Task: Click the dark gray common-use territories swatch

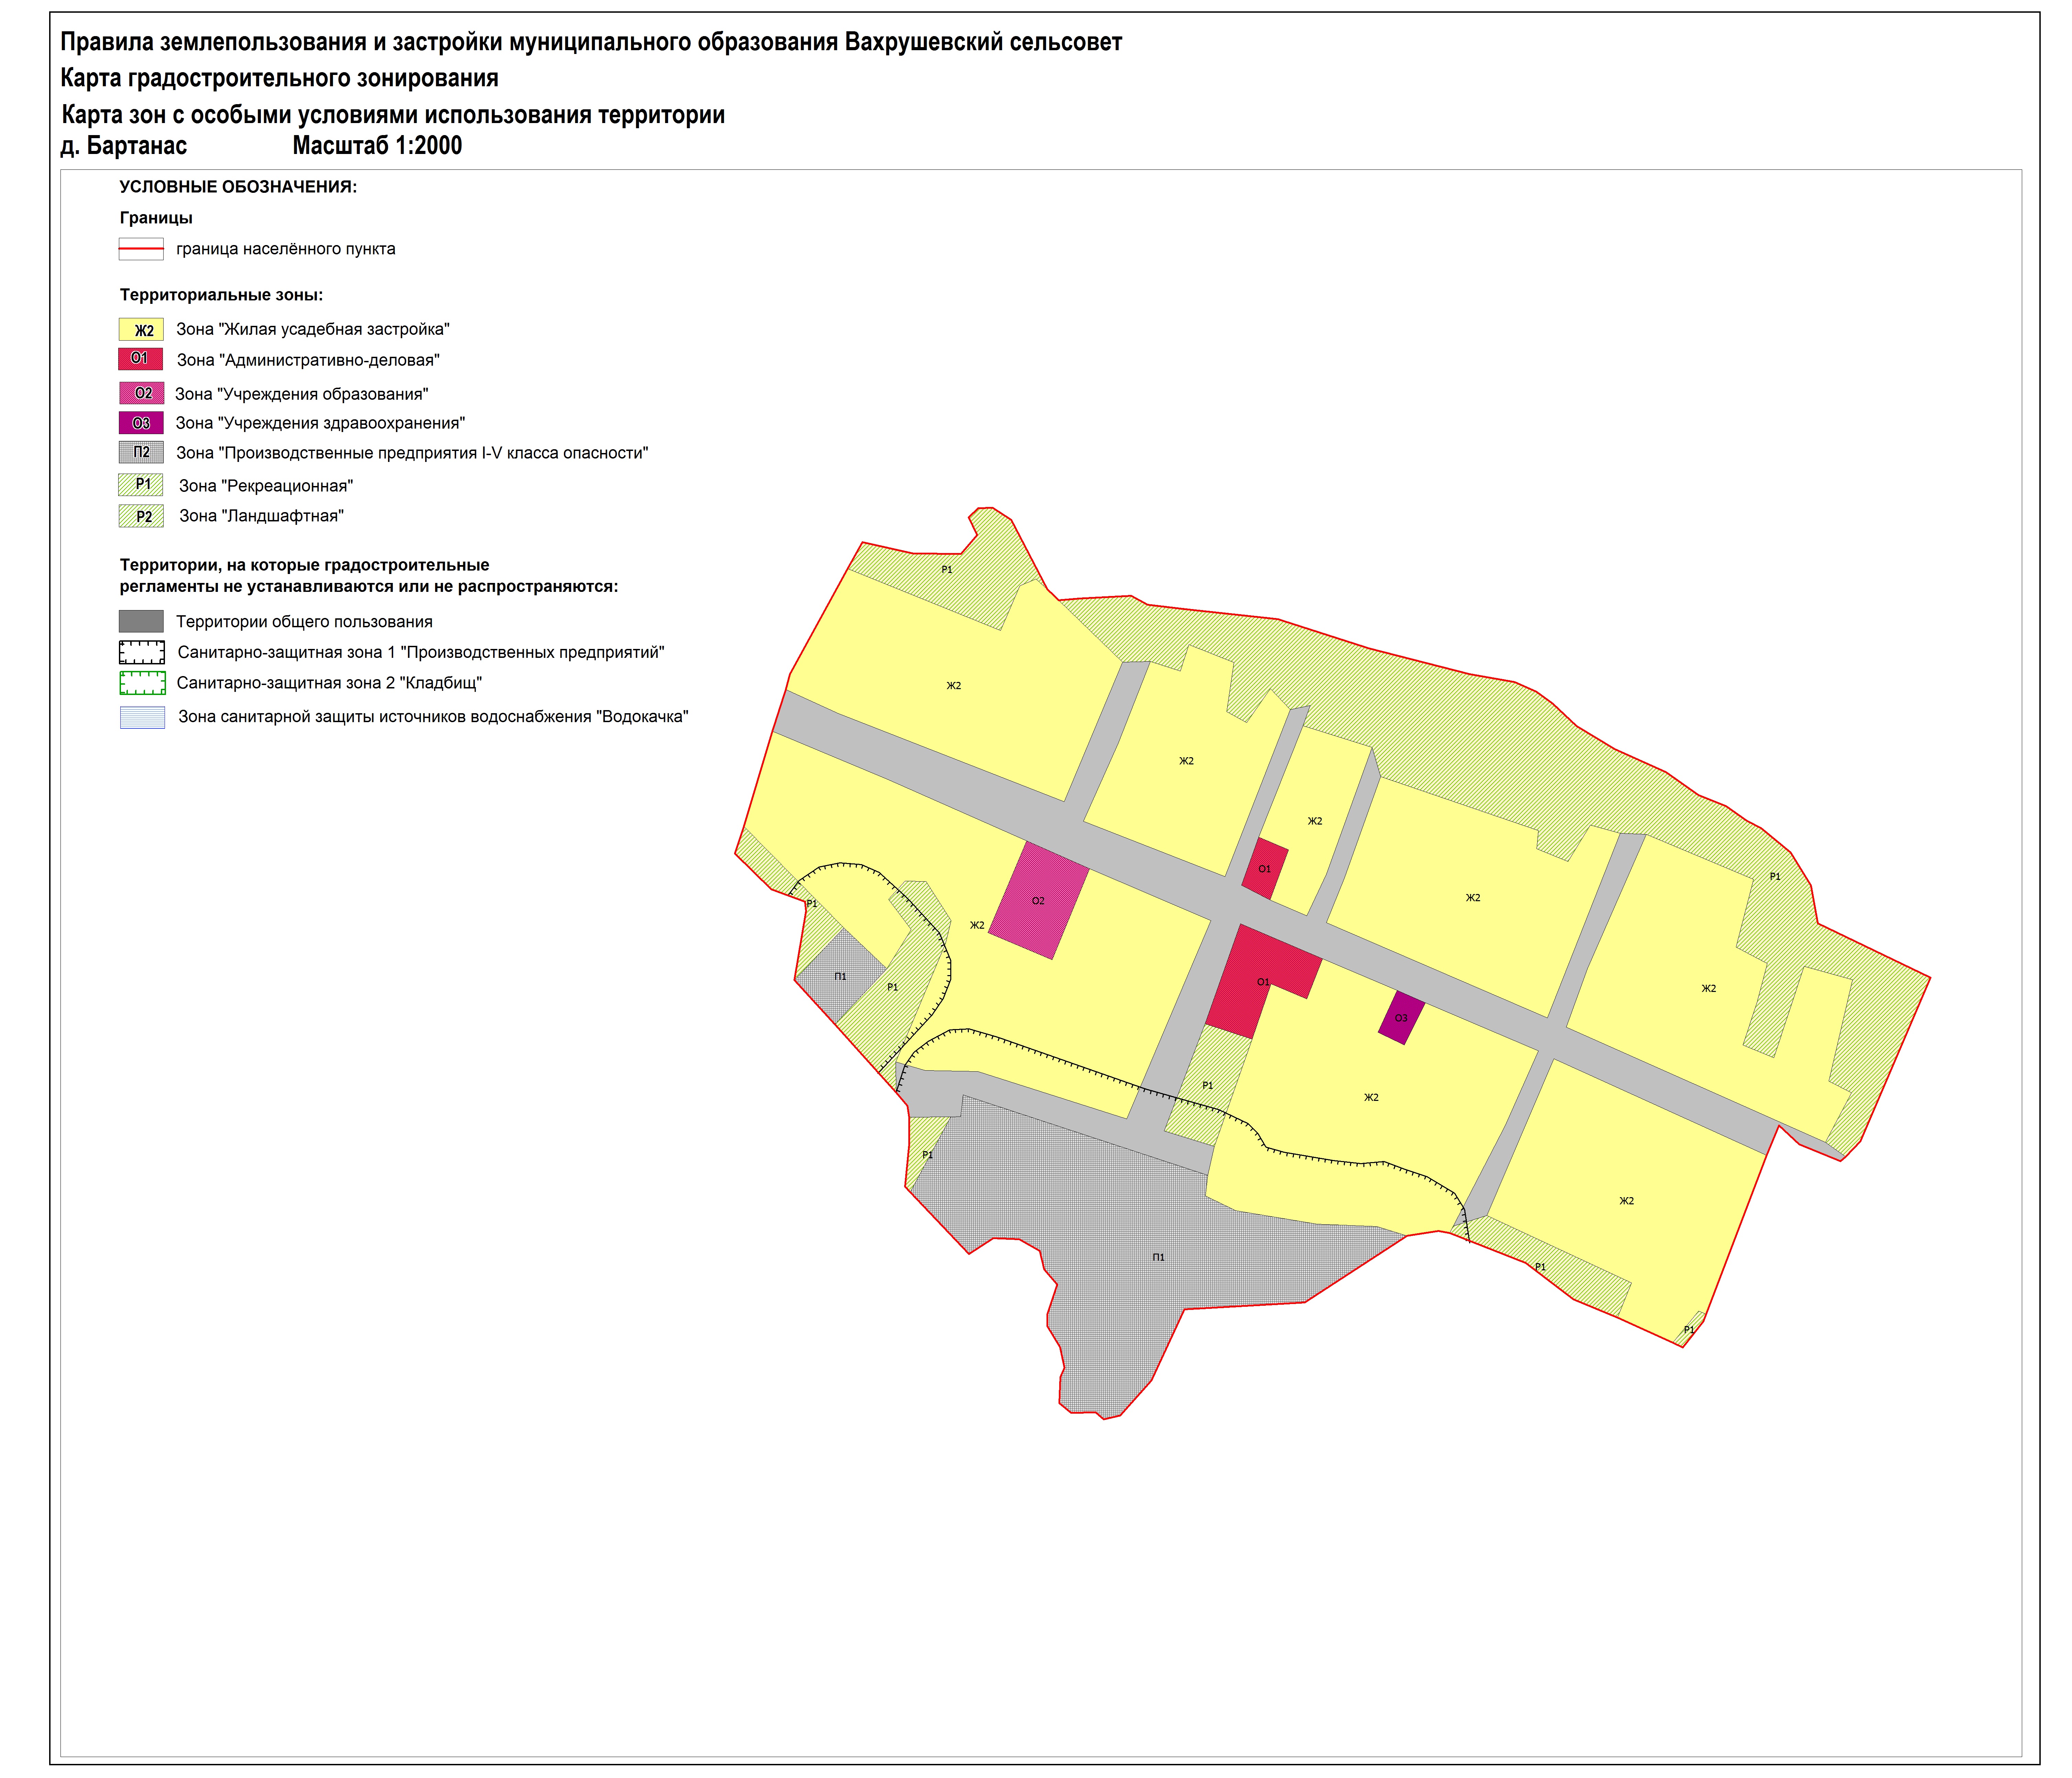Action: [141, 621]
